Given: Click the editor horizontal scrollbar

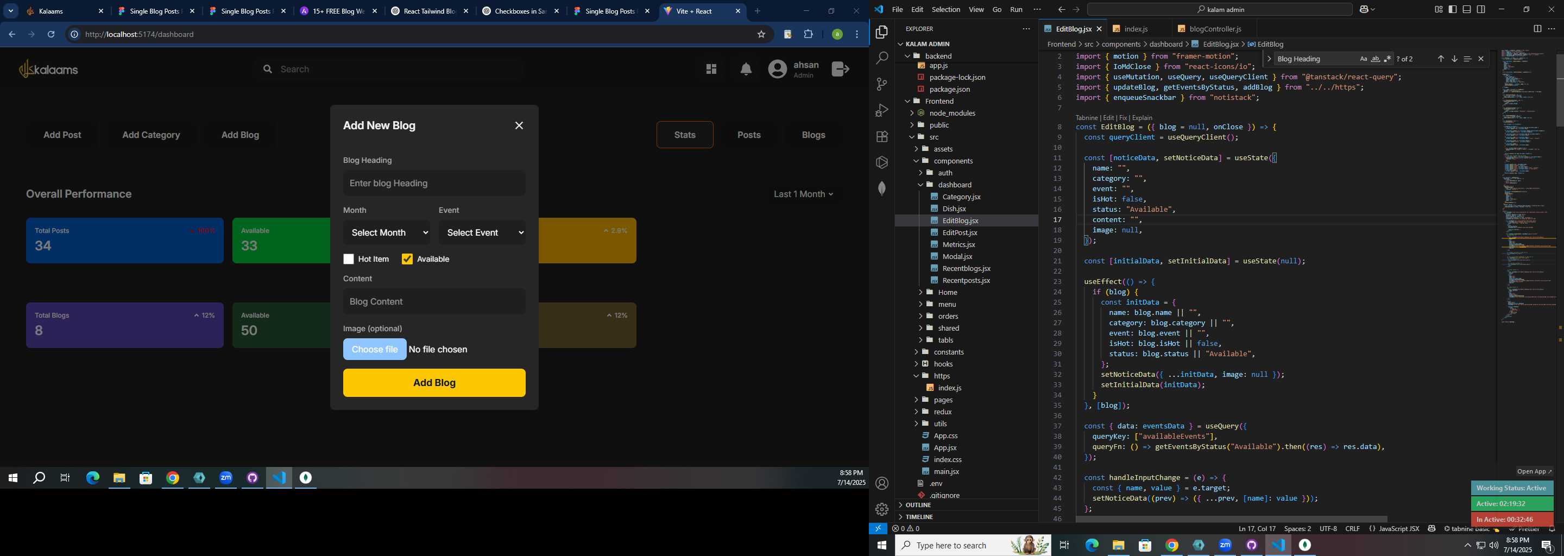Looking at the screenshot, I should pyautogui.click(x=1231, y=519).
